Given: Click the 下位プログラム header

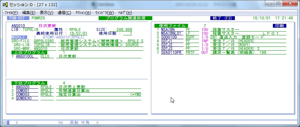Looking at the screenshot, I should (x=29, y=83).
